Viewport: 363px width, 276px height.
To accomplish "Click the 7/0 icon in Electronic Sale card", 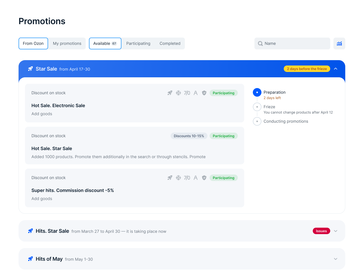I will [x=187, y=93].
